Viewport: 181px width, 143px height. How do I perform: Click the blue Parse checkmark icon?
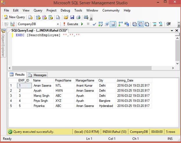click(94, 24)
